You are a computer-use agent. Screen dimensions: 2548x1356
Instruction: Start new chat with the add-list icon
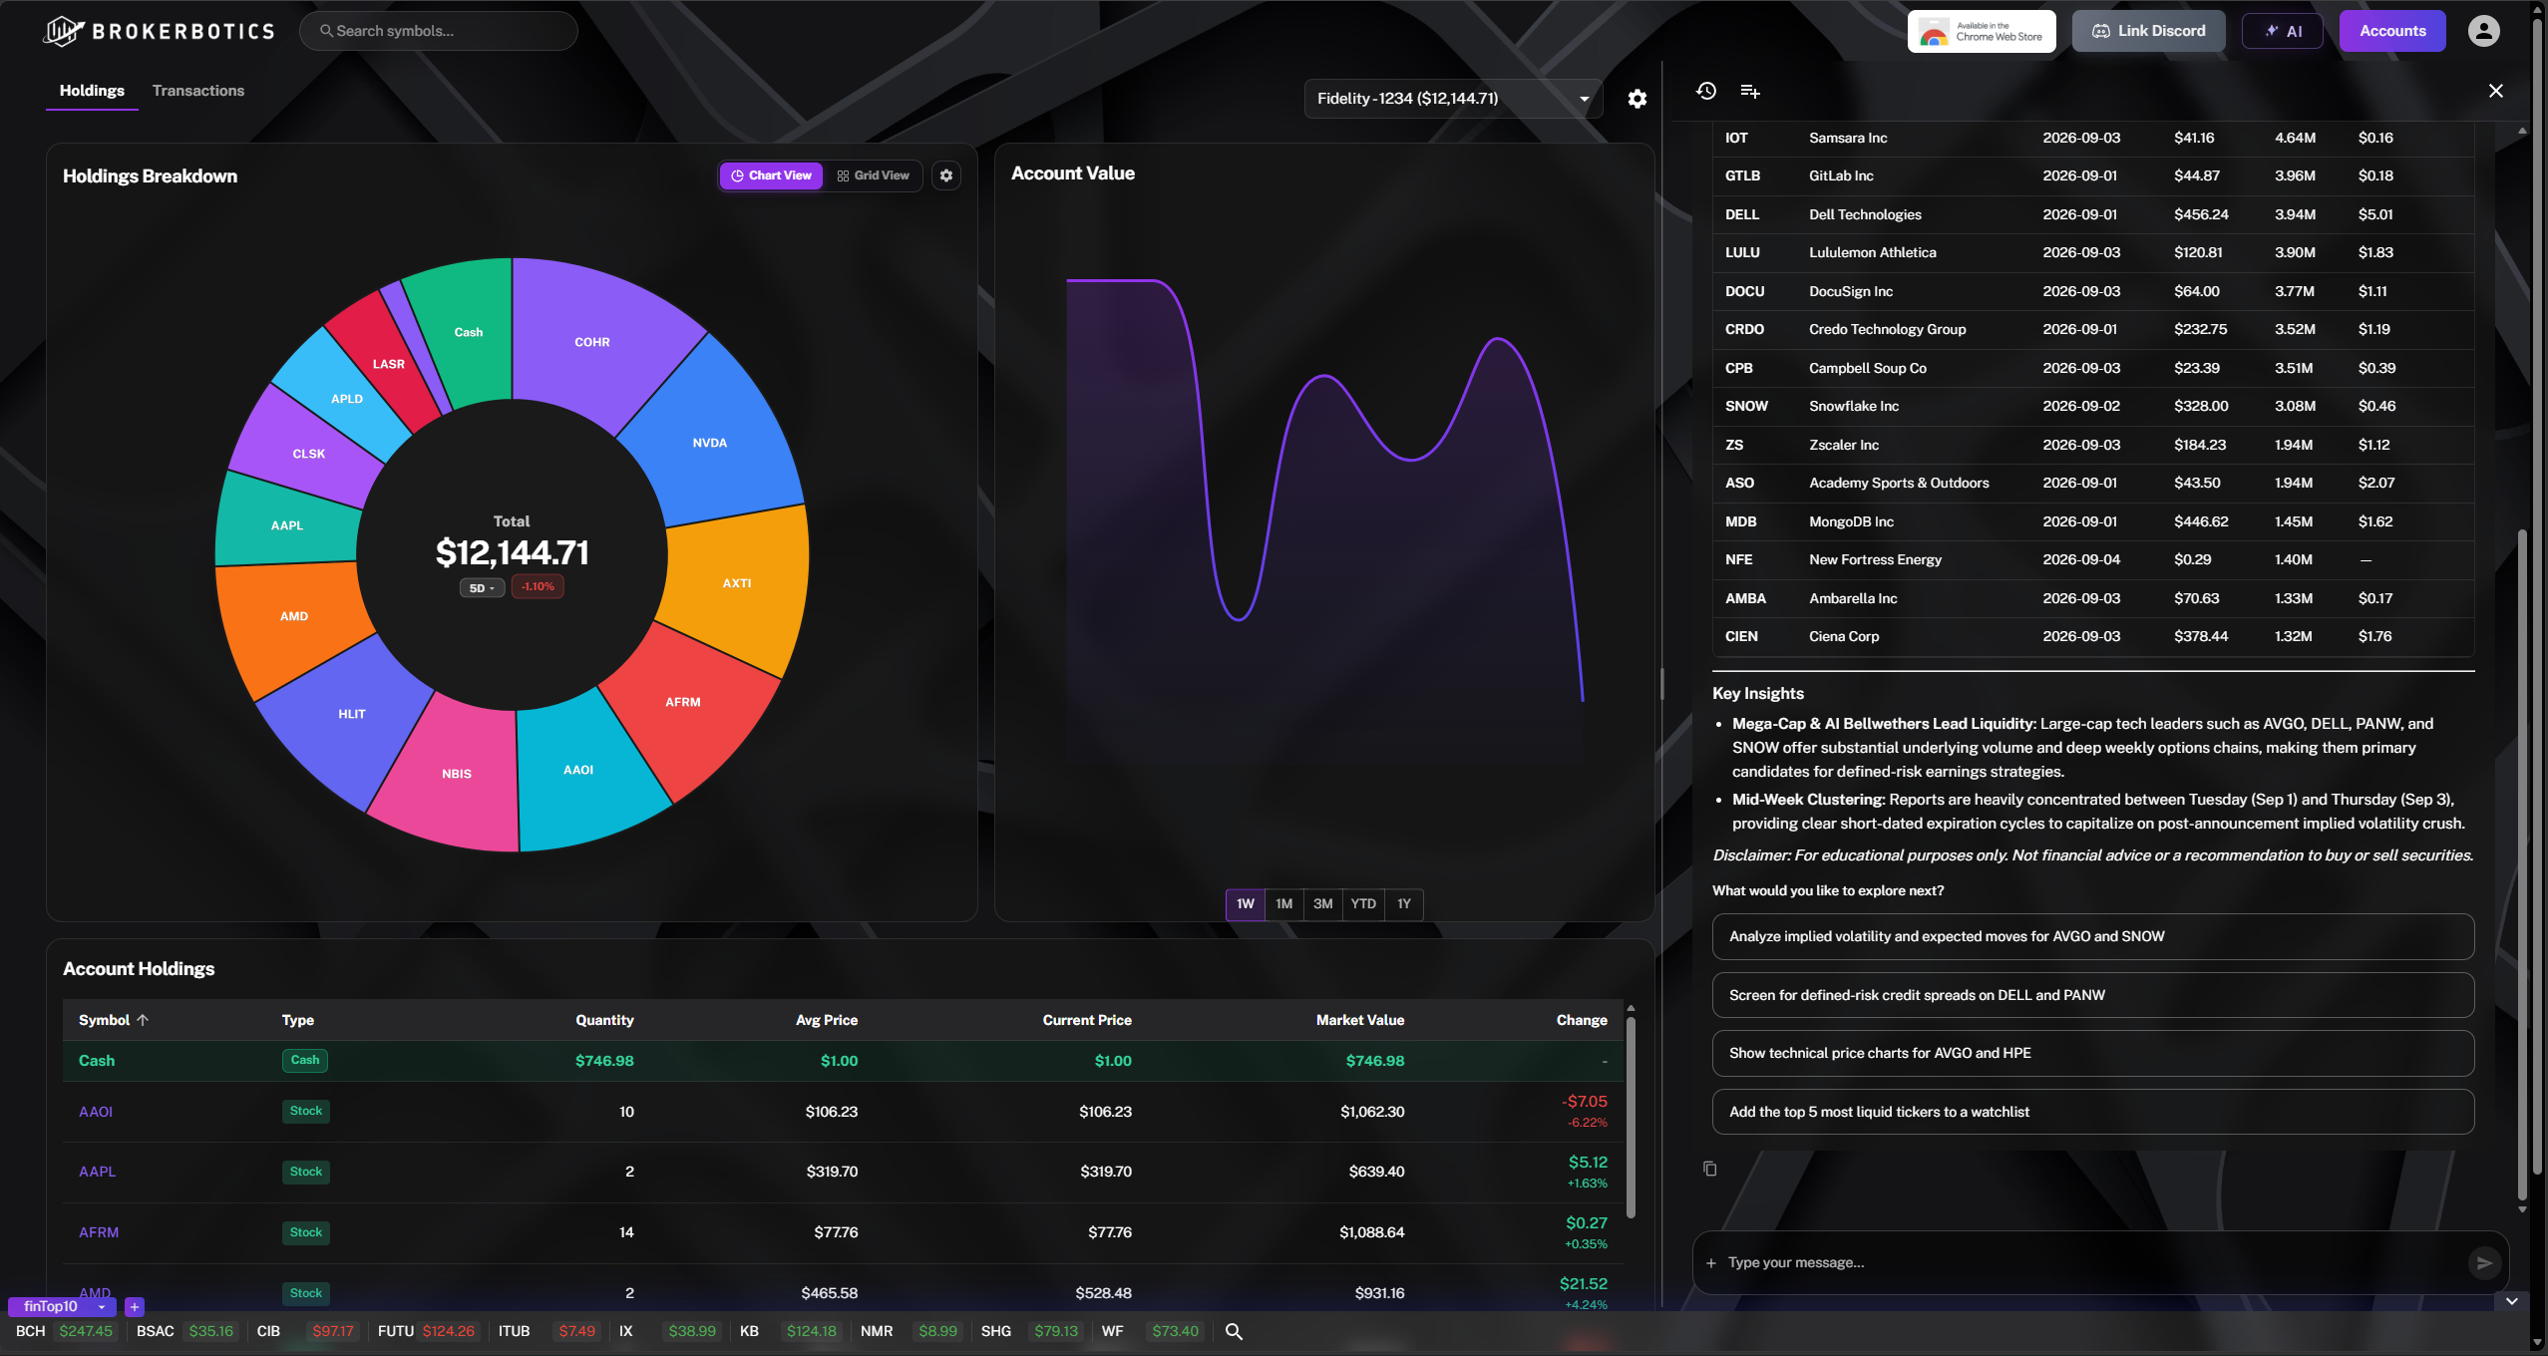pos(1750,91)
